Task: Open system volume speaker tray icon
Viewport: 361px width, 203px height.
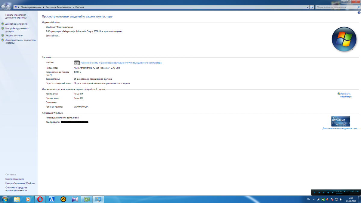Action: (x=341, y=199)
